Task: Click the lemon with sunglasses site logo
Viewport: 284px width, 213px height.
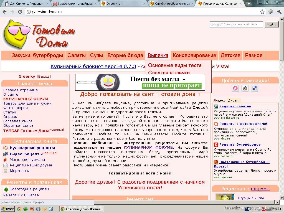Action: tap(16, 34)
